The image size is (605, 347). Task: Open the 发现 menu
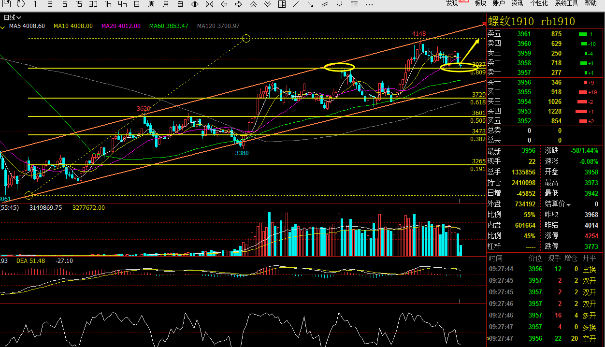point(452,3)
